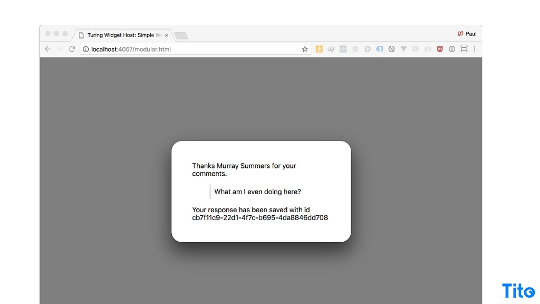This screenshot has width=540, height=304.
Task: Open the Amazon extension icon
Action: [319, 49]
